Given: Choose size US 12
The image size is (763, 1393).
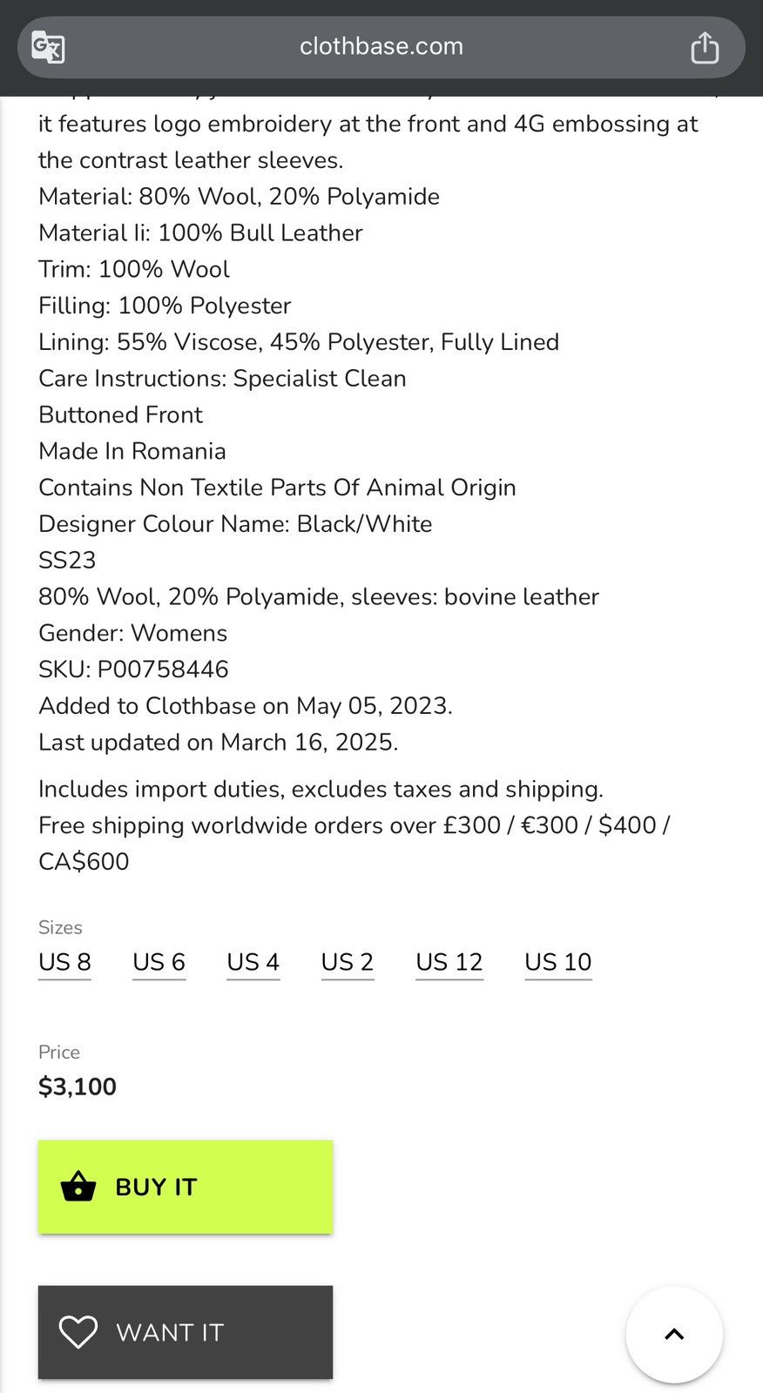Looking at the screenshot, I should pyautogui.click(x=449, y=962).
